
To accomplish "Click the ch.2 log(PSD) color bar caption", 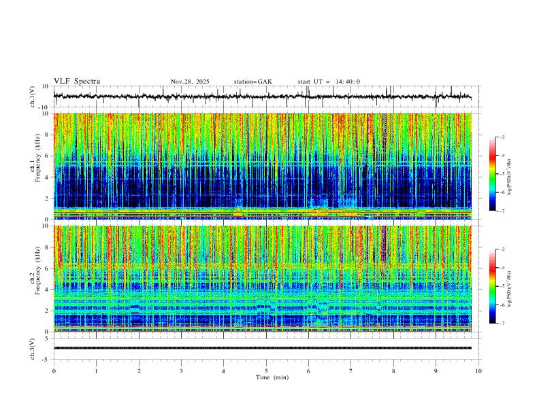I will 510,290.
